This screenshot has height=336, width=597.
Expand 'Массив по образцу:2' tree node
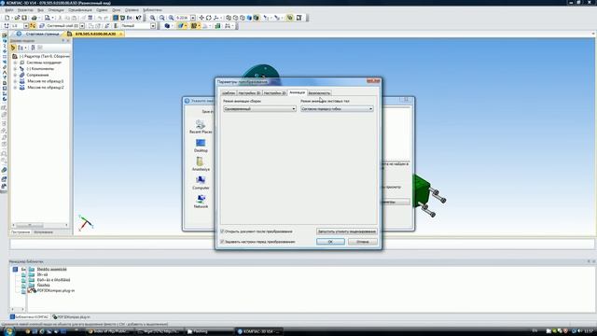[x=15, y=87]
